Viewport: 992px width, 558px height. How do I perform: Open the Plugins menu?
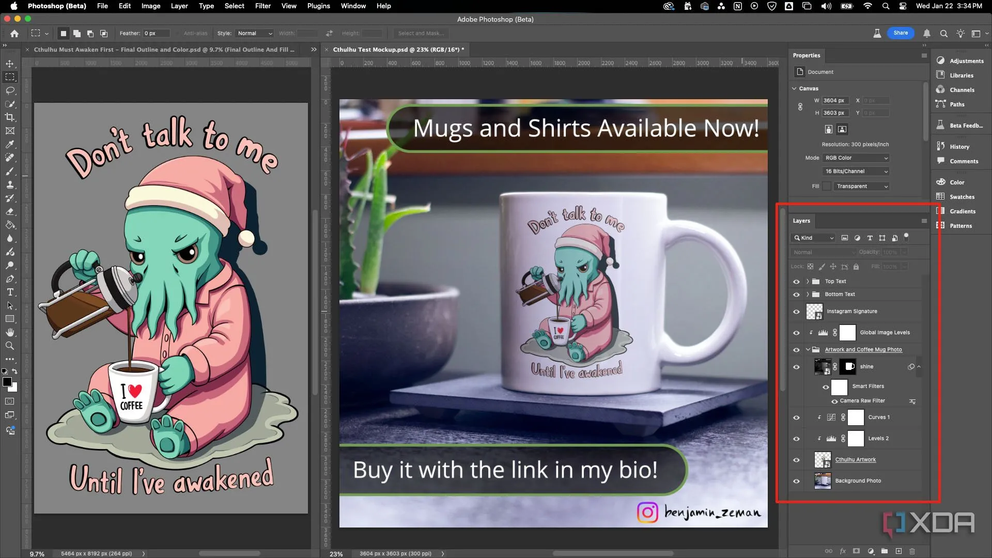[318, 6]
